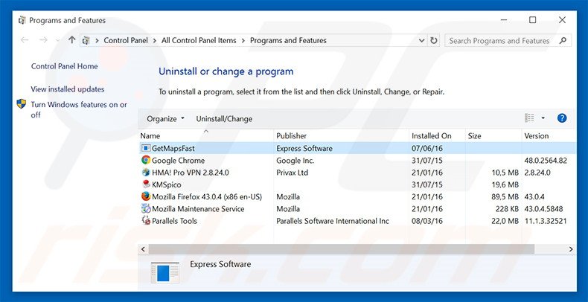Click version 48.0.2564.82 cell
The width and height of the screenshot is (588, 302).
pos(546,161)
